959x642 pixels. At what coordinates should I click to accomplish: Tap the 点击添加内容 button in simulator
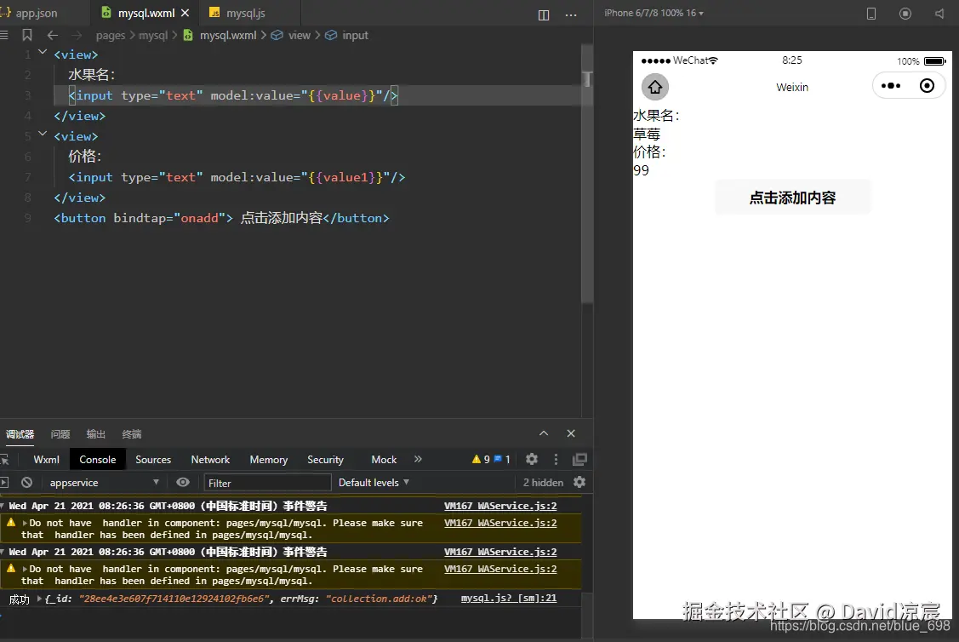(x=792, y=196)
